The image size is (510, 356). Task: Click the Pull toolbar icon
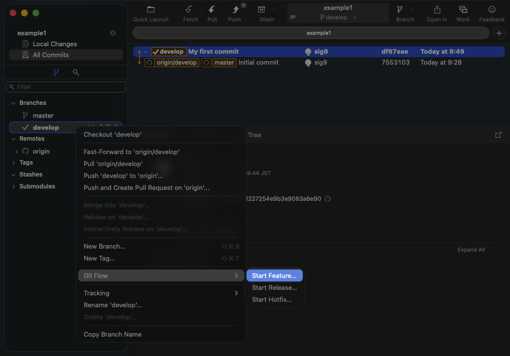tap(212, 10)
